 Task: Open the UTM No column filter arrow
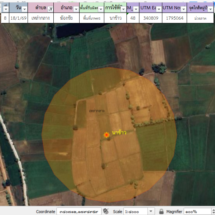pyautogui.click(x=183, y=8)
